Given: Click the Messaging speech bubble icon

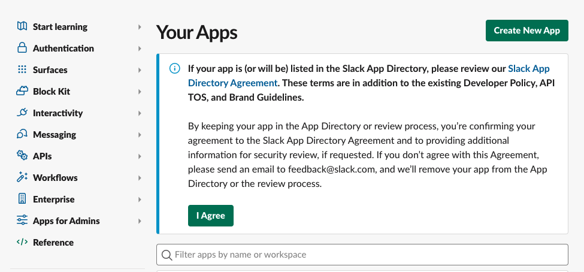Looking at the screenshot, I should click(x=22, y=134).
